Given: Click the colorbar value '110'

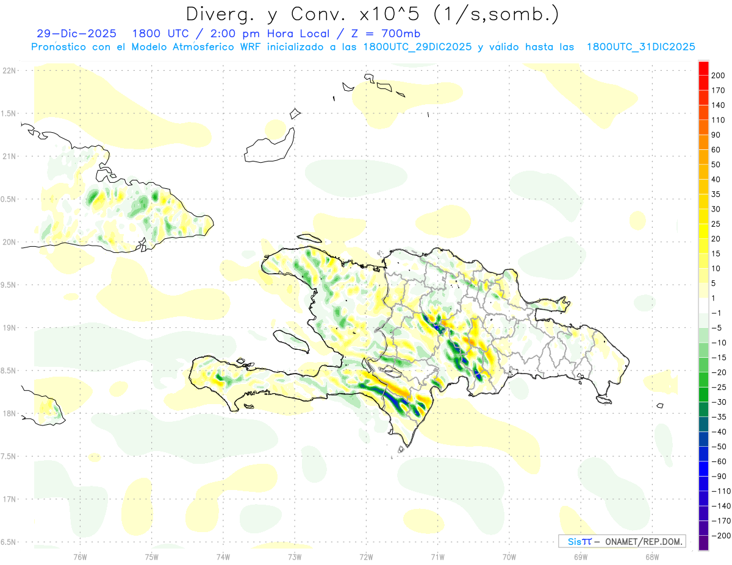Looking at the screenshot, I should (x=719, y=120).
